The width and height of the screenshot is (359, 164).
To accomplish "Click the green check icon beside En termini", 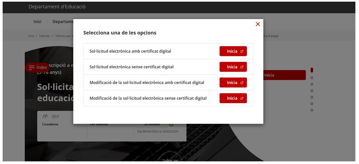I will tap(171, 125).
